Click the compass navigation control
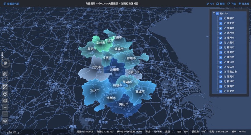The width and height of the screenshot is (251, 135). pyautogui.click(x=6, y=63)
